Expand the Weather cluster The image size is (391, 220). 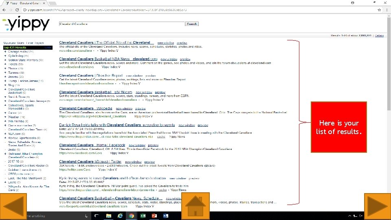[x=5, y=117]
